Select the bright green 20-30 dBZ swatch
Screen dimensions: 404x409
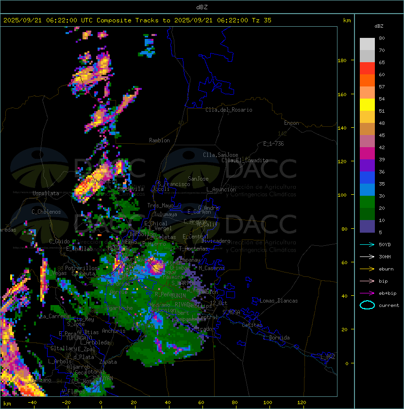367,202
